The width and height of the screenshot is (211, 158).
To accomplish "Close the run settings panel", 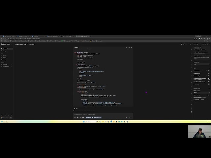I will click(x=209, y=44).
